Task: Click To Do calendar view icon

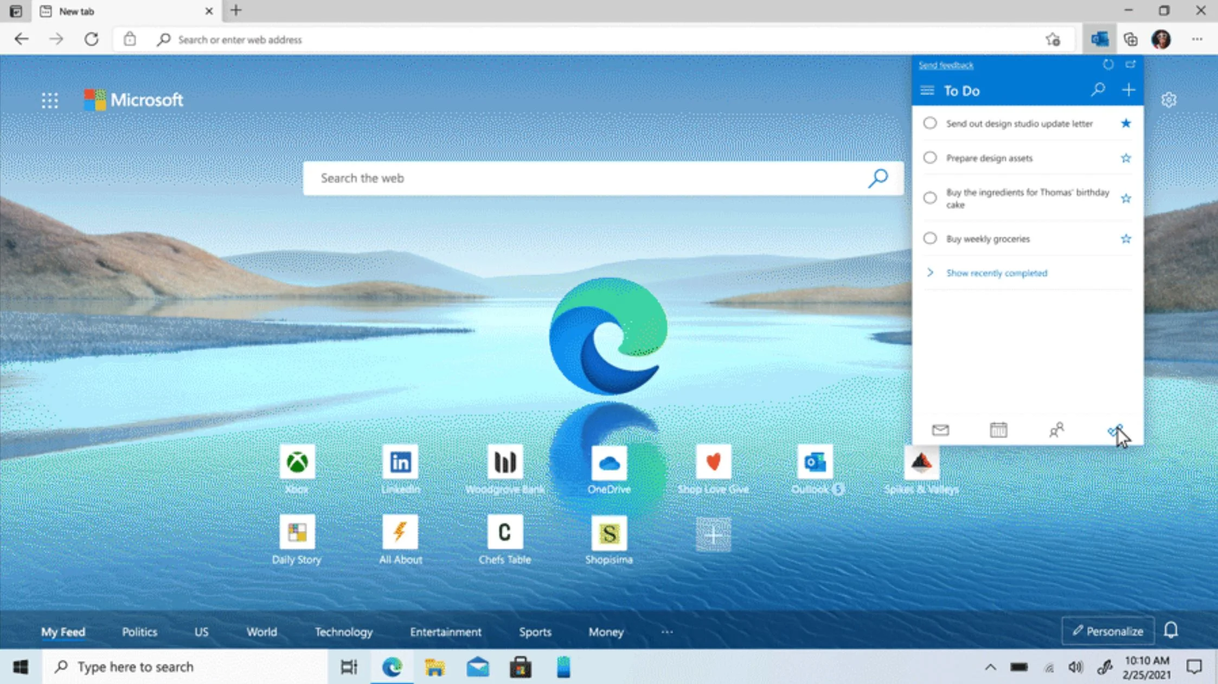Action: 998,430
